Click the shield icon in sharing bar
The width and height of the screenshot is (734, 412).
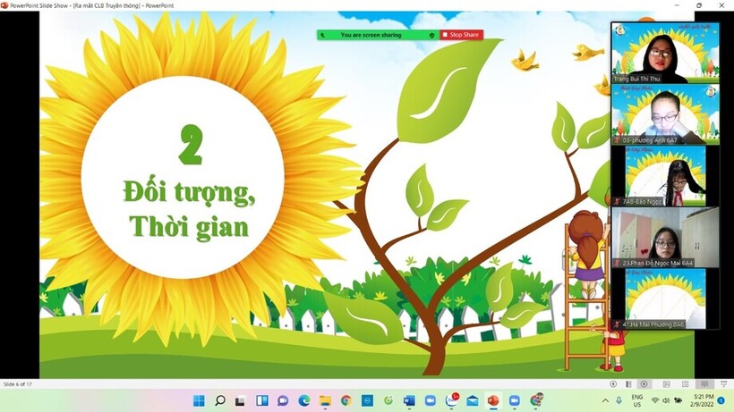(431, 35)
